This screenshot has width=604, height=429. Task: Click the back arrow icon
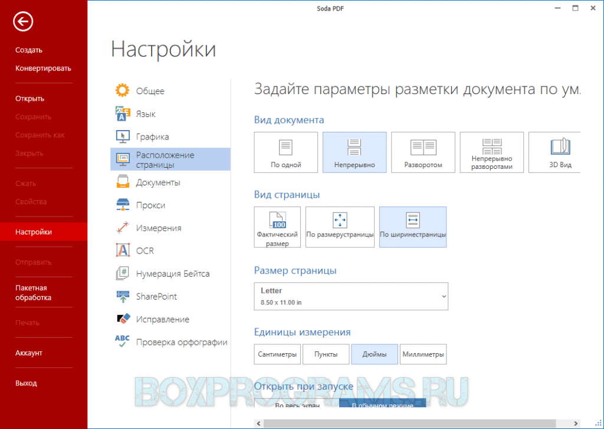click(24, 22)
